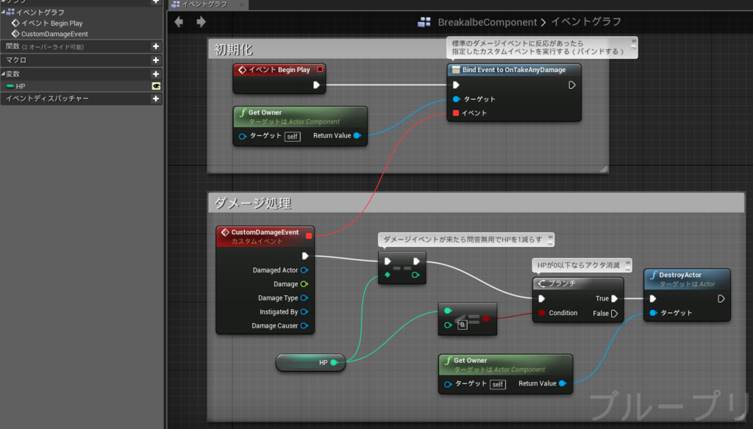The height and width of the screenshot is (429, 753).
Task: Open the マクロ section header
Action: (81, 60)
